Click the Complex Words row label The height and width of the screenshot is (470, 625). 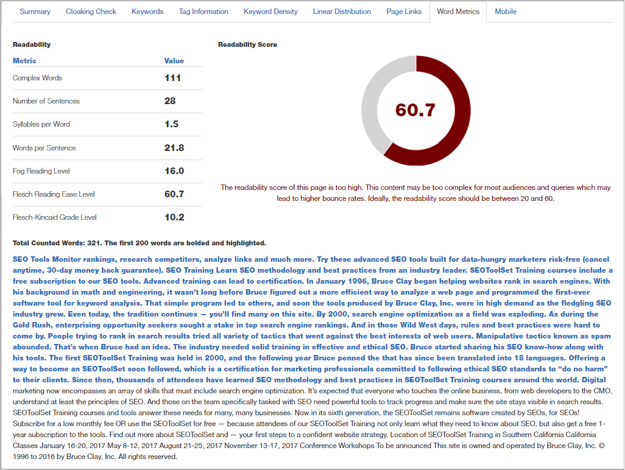(x=38, y=78)
